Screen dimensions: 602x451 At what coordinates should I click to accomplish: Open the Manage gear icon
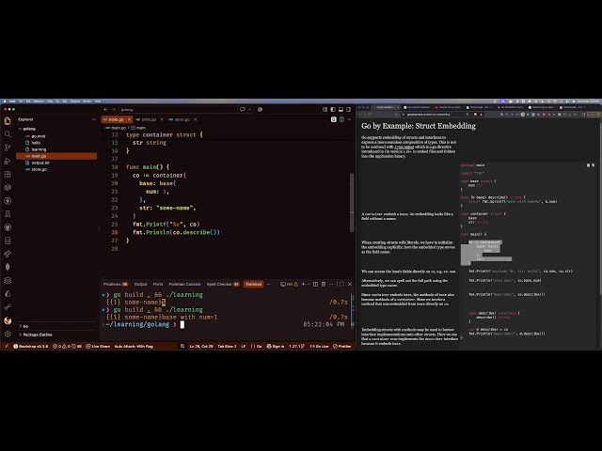tap(8, 334)
